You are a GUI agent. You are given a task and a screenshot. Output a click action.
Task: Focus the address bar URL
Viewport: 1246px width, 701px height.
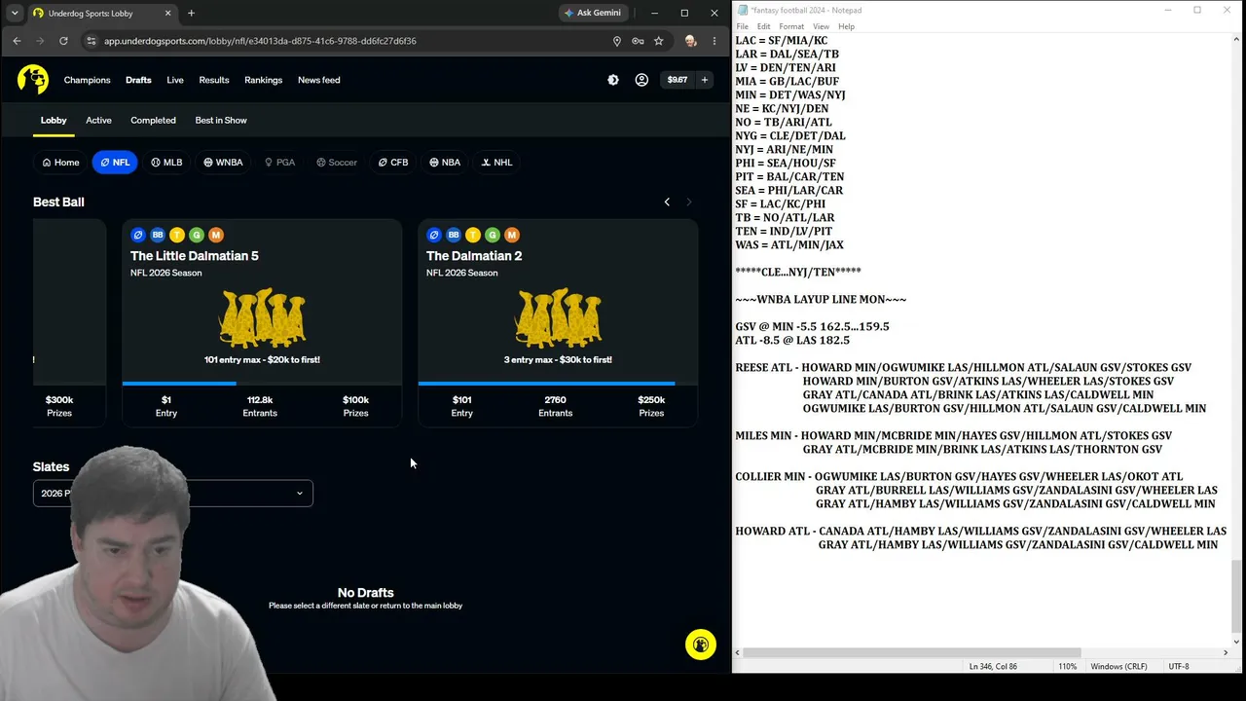click(x=260, y=41)
